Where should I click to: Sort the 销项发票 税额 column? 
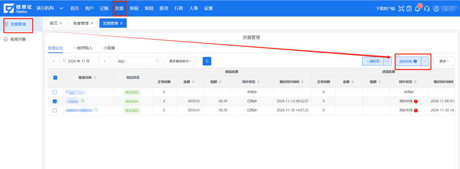(x=220, y=82)
